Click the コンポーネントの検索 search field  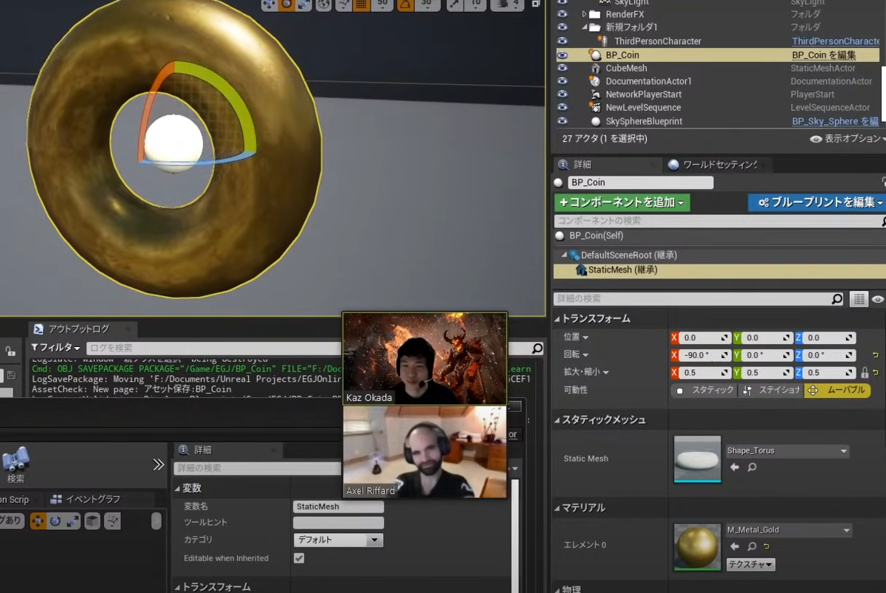tap(720, 221)
